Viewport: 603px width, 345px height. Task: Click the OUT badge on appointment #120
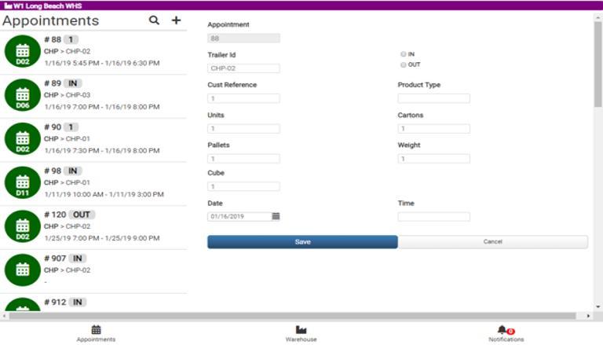pyautogui.click(x=82, y=215)
